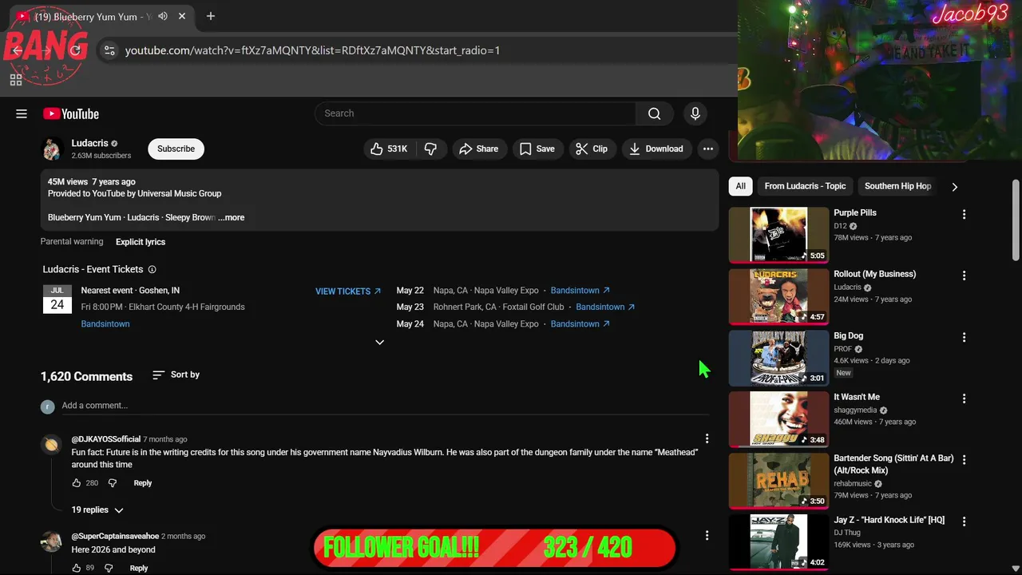1022x575 pixels.
Task: Dislike the @SuperCaptainsaveahoe comment
Action: tap(109, 568)
